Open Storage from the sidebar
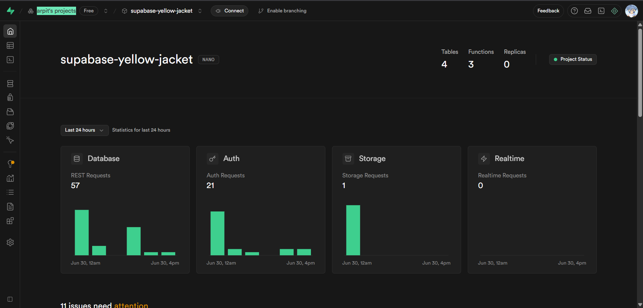This screenshot has width=643, height=308. click(10, 112)
